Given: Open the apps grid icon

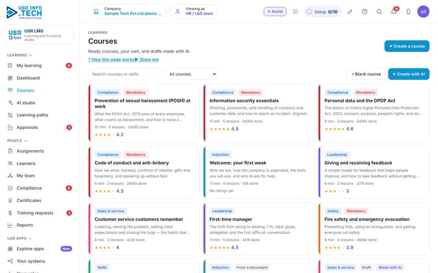Looking at the screenshot, I should point(295,11).
